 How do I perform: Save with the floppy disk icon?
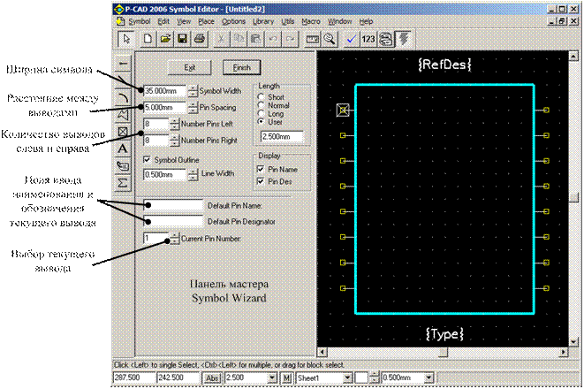[x=183, y=39]
